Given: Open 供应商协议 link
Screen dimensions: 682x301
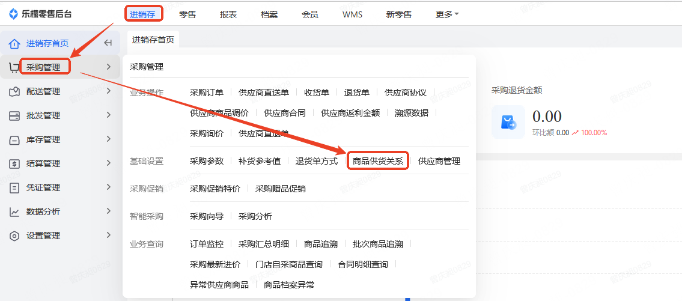Looking at the screenshot, I should (x=406, y=92).
